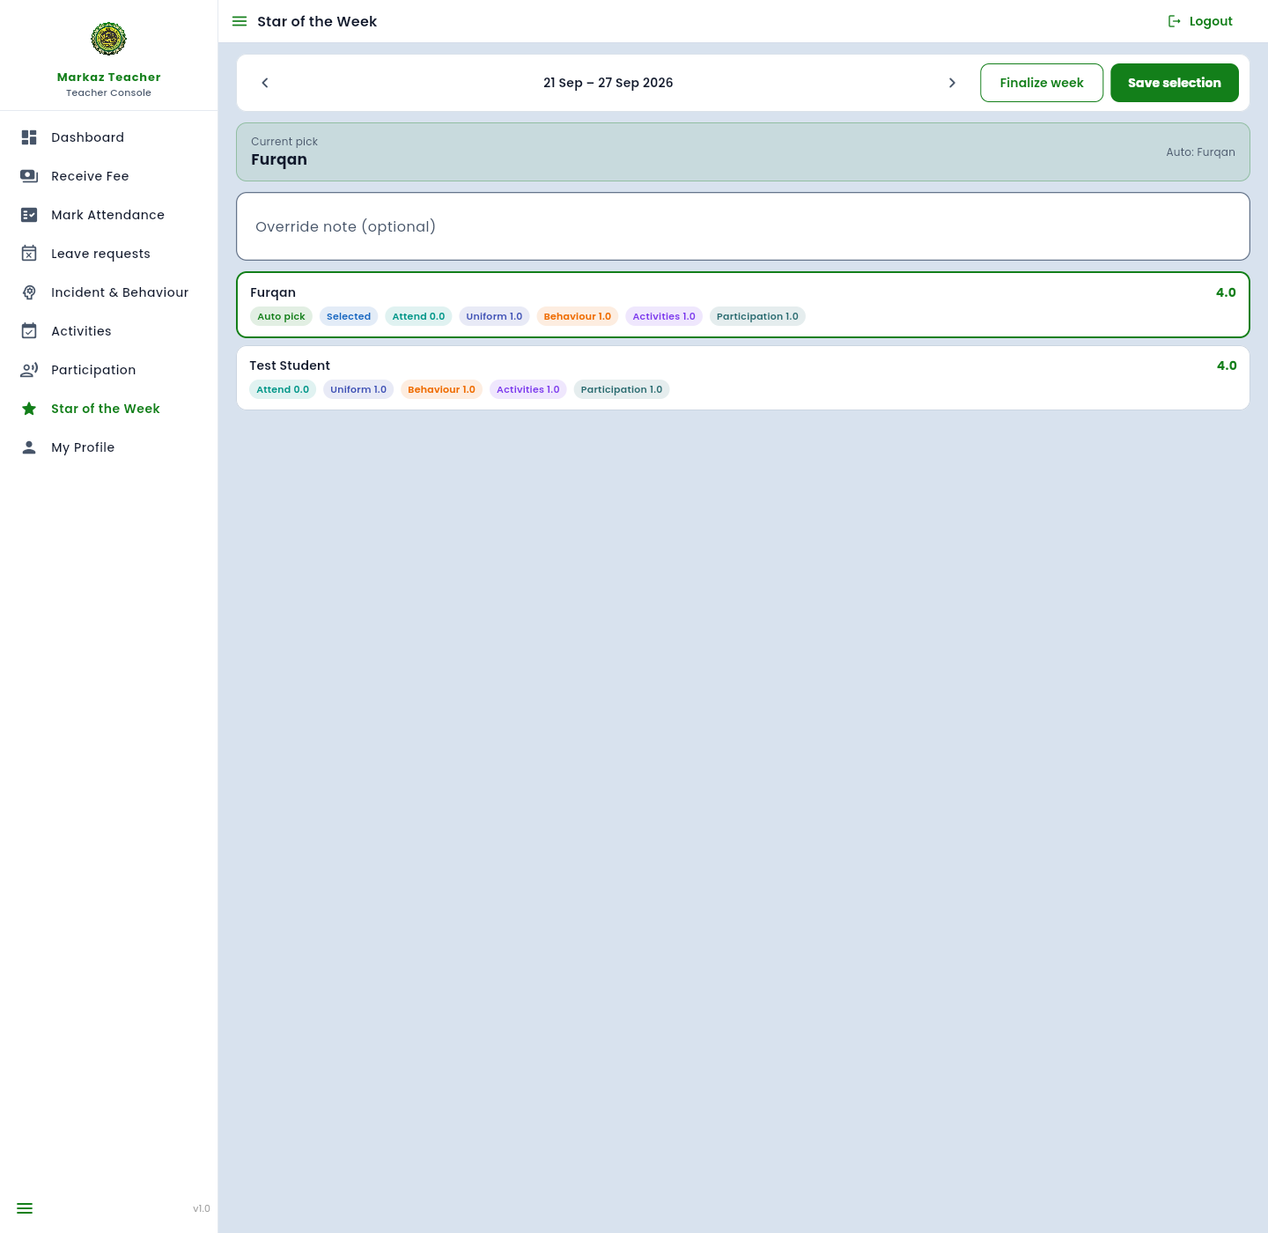Click Test Student's Uniform 1.0 chip
Screen dimensions: 1268x1233
pyautogui.click(x=358, y=389)
